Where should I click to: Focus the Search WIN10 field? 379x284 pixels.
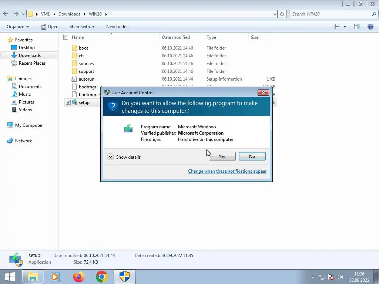point(330,14)
